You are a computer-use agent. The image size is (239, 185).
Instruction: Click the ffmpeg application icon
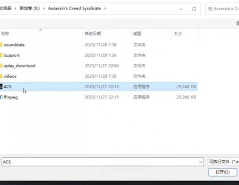click(x=1, y=97)
